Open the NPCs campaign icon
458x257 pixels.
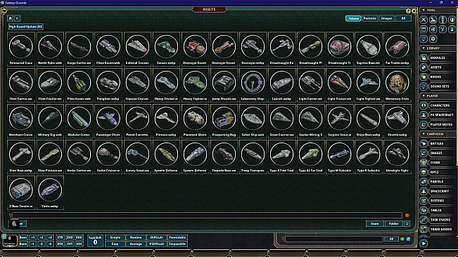point(424,172)
